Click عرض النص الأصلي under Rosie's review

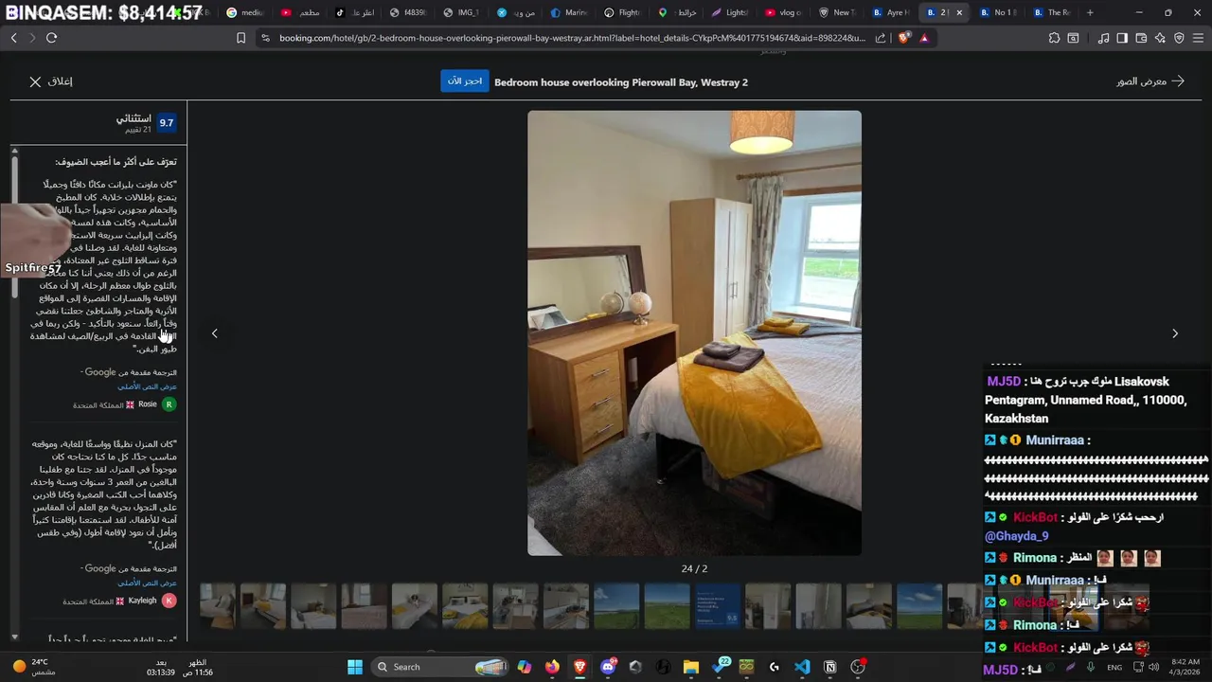point(147,386)
